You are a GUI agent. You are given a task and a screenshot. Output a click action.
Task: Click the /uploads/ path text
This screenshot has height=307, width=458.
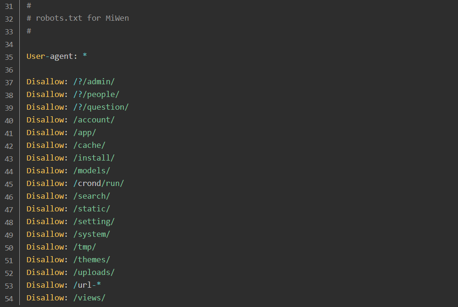pos(94,273)
